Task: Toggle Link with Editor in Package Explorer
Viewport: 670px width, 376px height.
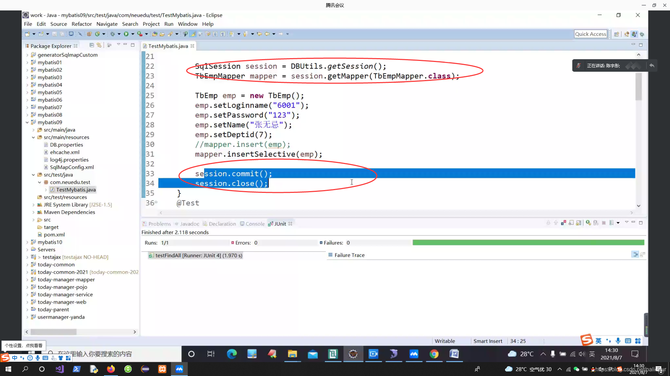Action: (x=99, y=45)
